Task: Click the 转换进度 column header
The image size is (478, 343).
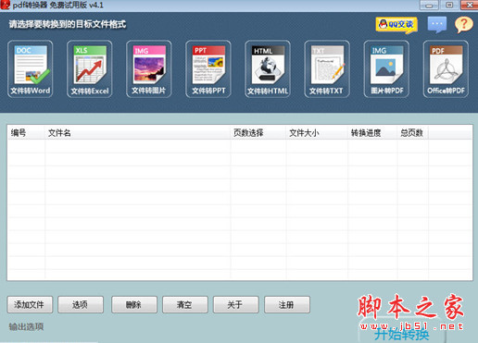Action: [x=372, y=133]
